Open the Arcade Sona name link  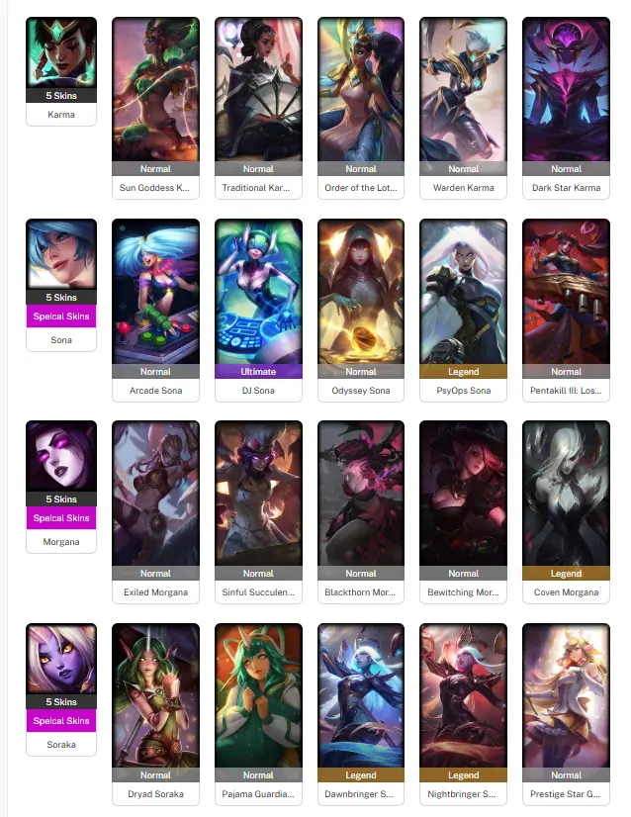[x=155, y=391]
